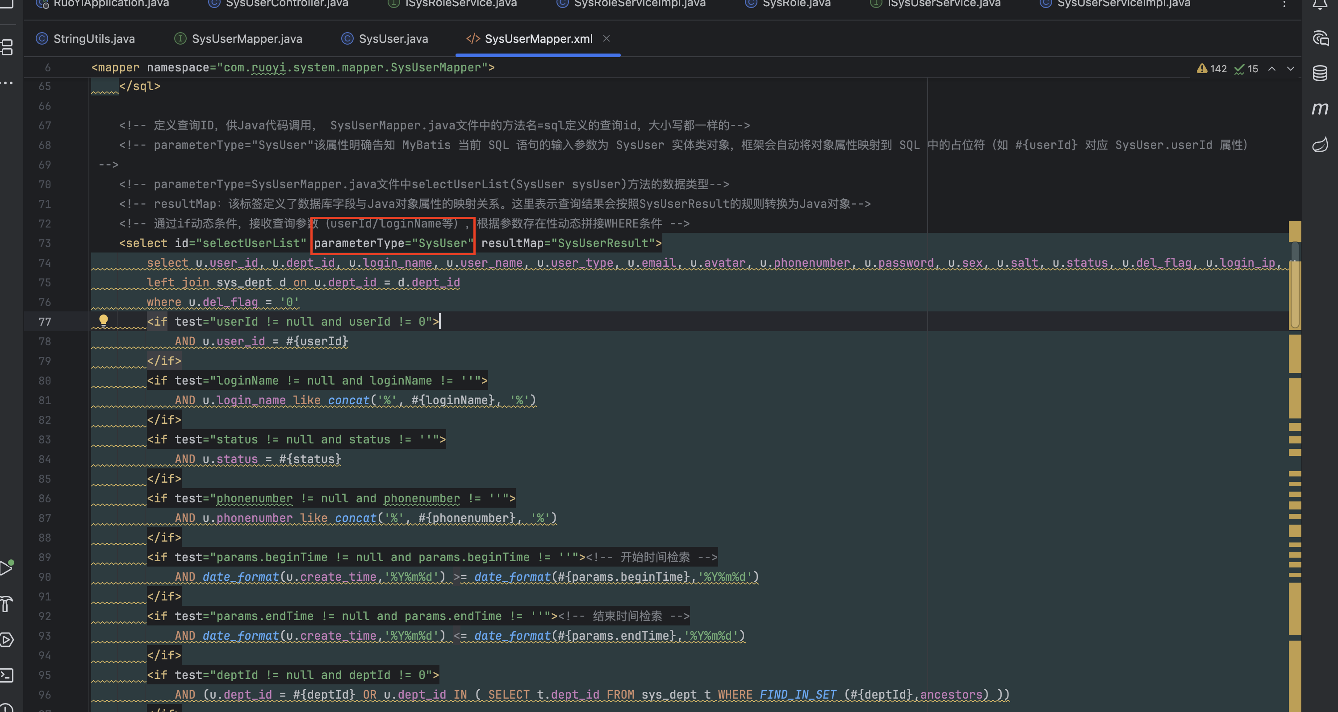The image size is (1338, 712).
Task: Switch to StringUtils.java tab
Action: (x=93, y=39)
